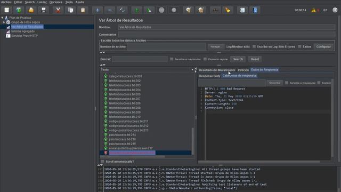
Task: Switch to the Petición tab
Action: tap(243, 70)
